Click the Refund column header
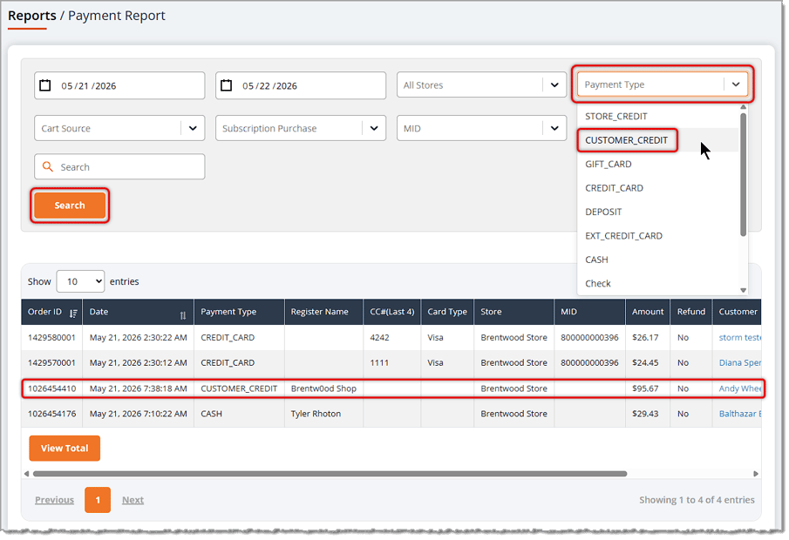The width and height of the screenshot is (789, 540). point(690,312)
